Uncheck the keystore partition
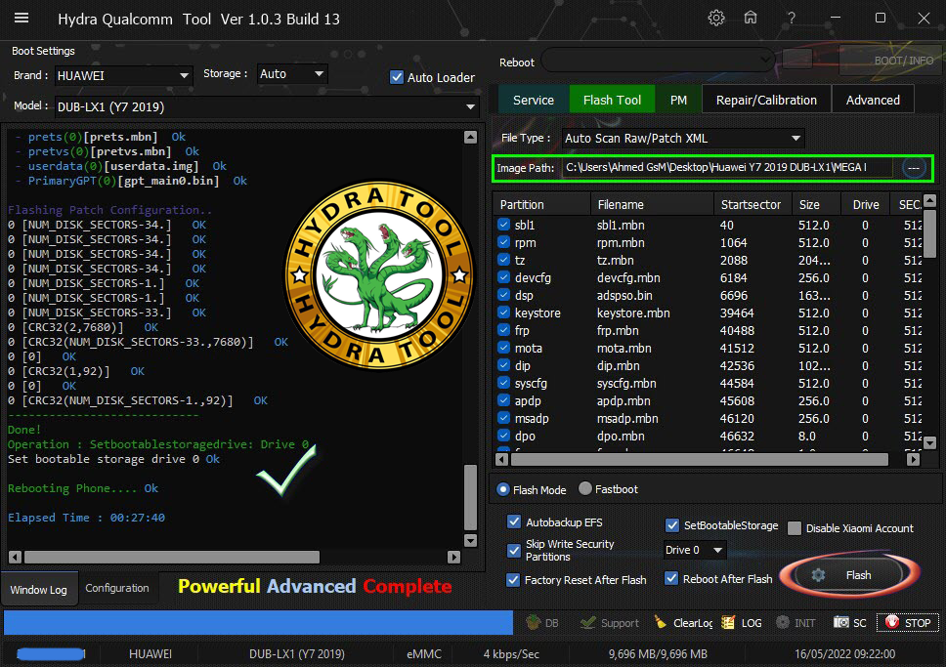946x667 pixels. pyautogui.click(x=503, y=313)
